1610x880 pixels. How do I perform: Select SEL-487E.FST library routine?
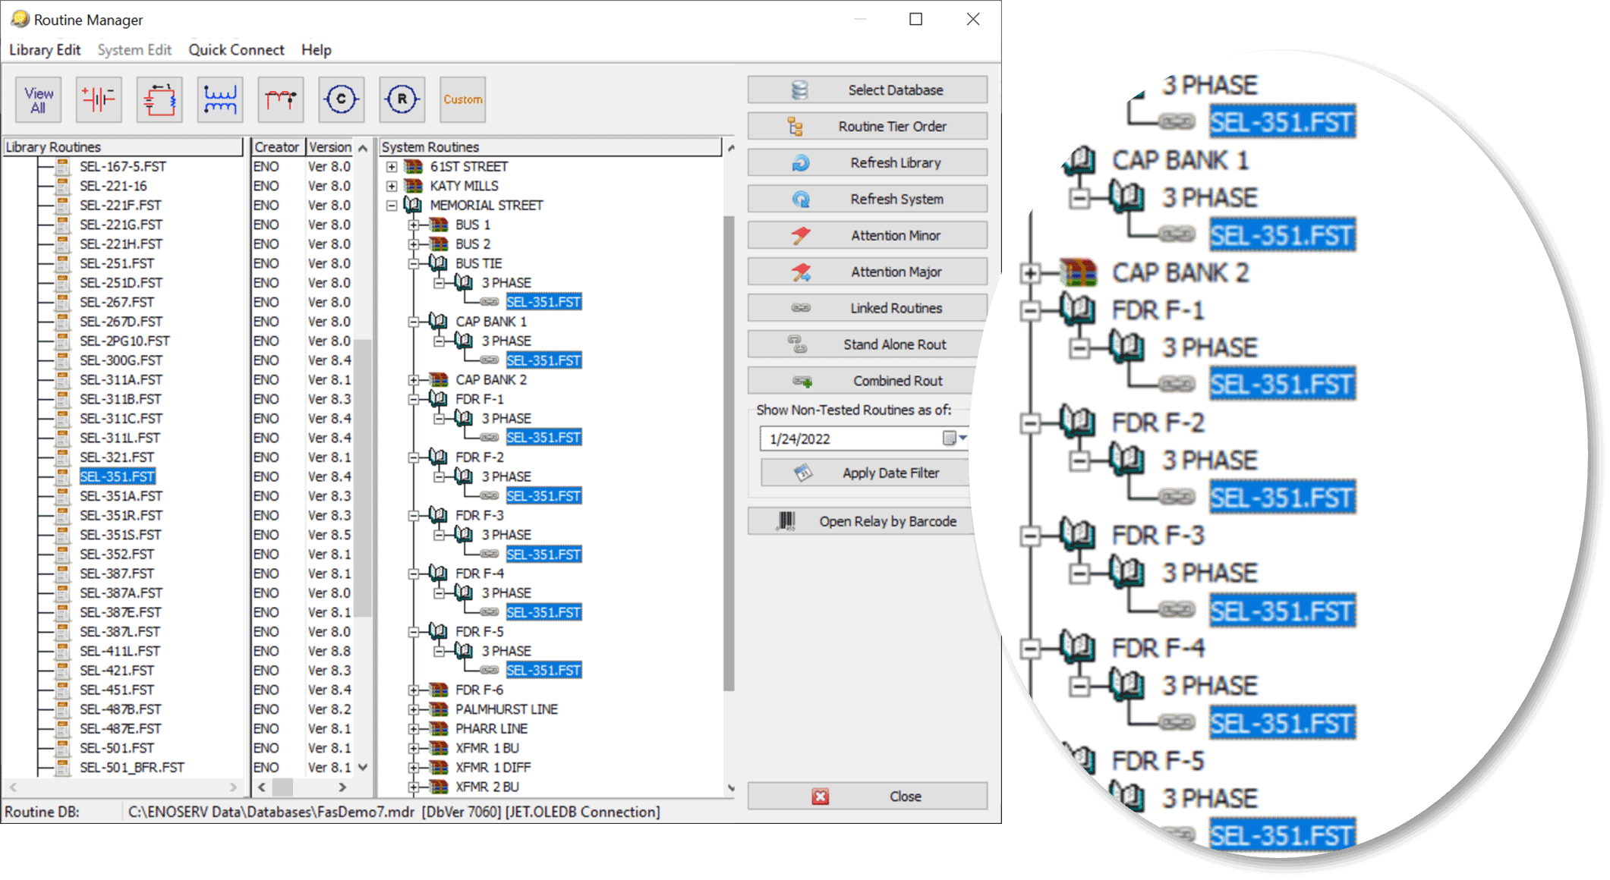[121, 729]
